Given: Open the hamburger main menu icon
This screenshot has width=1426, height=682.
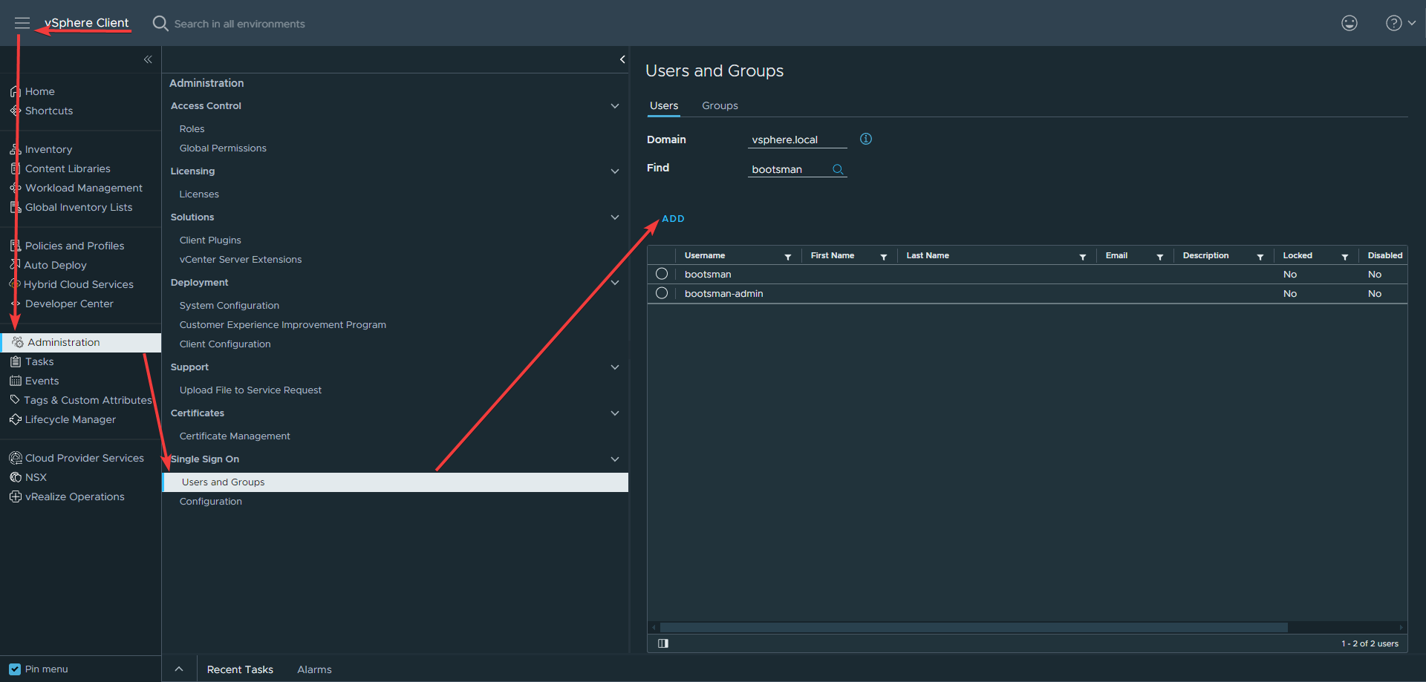Looking at the screenshot, I should [22, 23].
